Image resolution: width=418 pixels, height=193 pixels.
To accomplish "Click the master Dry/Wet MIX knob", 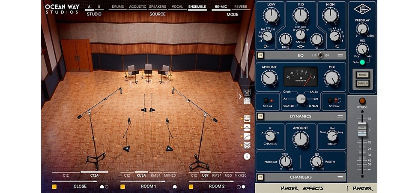I will click(x=362, y=49).
